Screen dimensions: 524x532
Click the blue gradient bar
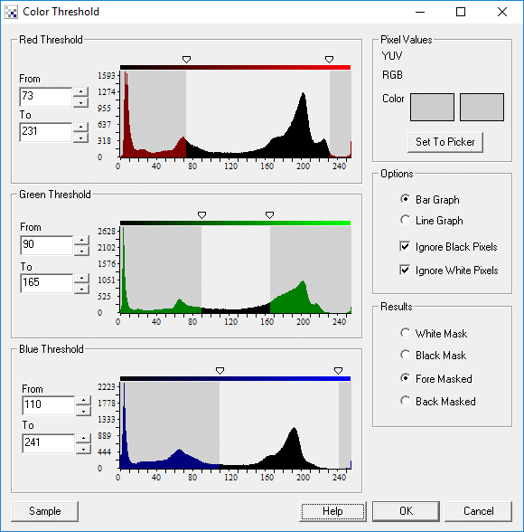(x=236, y=378)
